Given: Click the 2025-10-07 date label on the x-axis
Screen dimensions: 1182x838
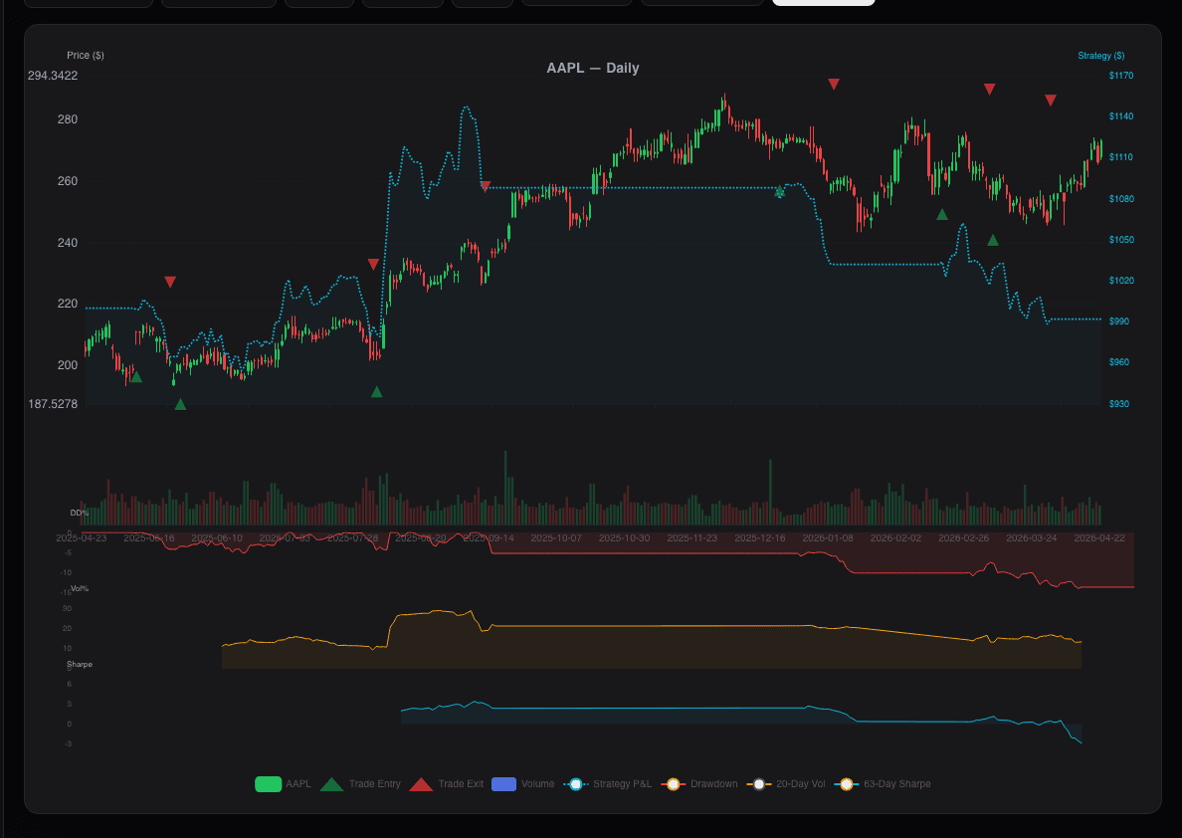Looking at the screenshot, I should (557, 536).
